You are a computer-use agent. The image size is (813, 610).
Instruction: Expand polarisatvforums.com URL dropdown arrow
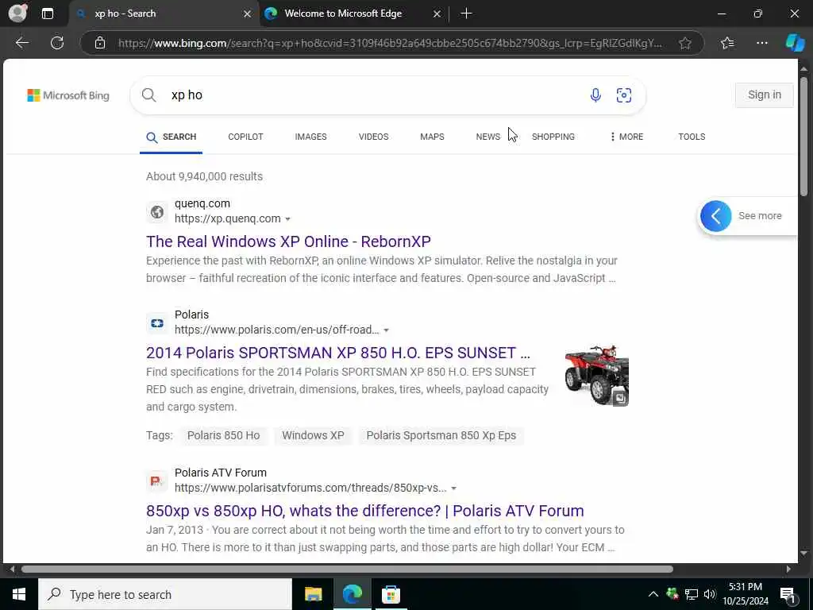[x=453, y=488]
